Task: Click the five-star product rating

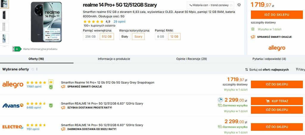Action: [94, 21]
